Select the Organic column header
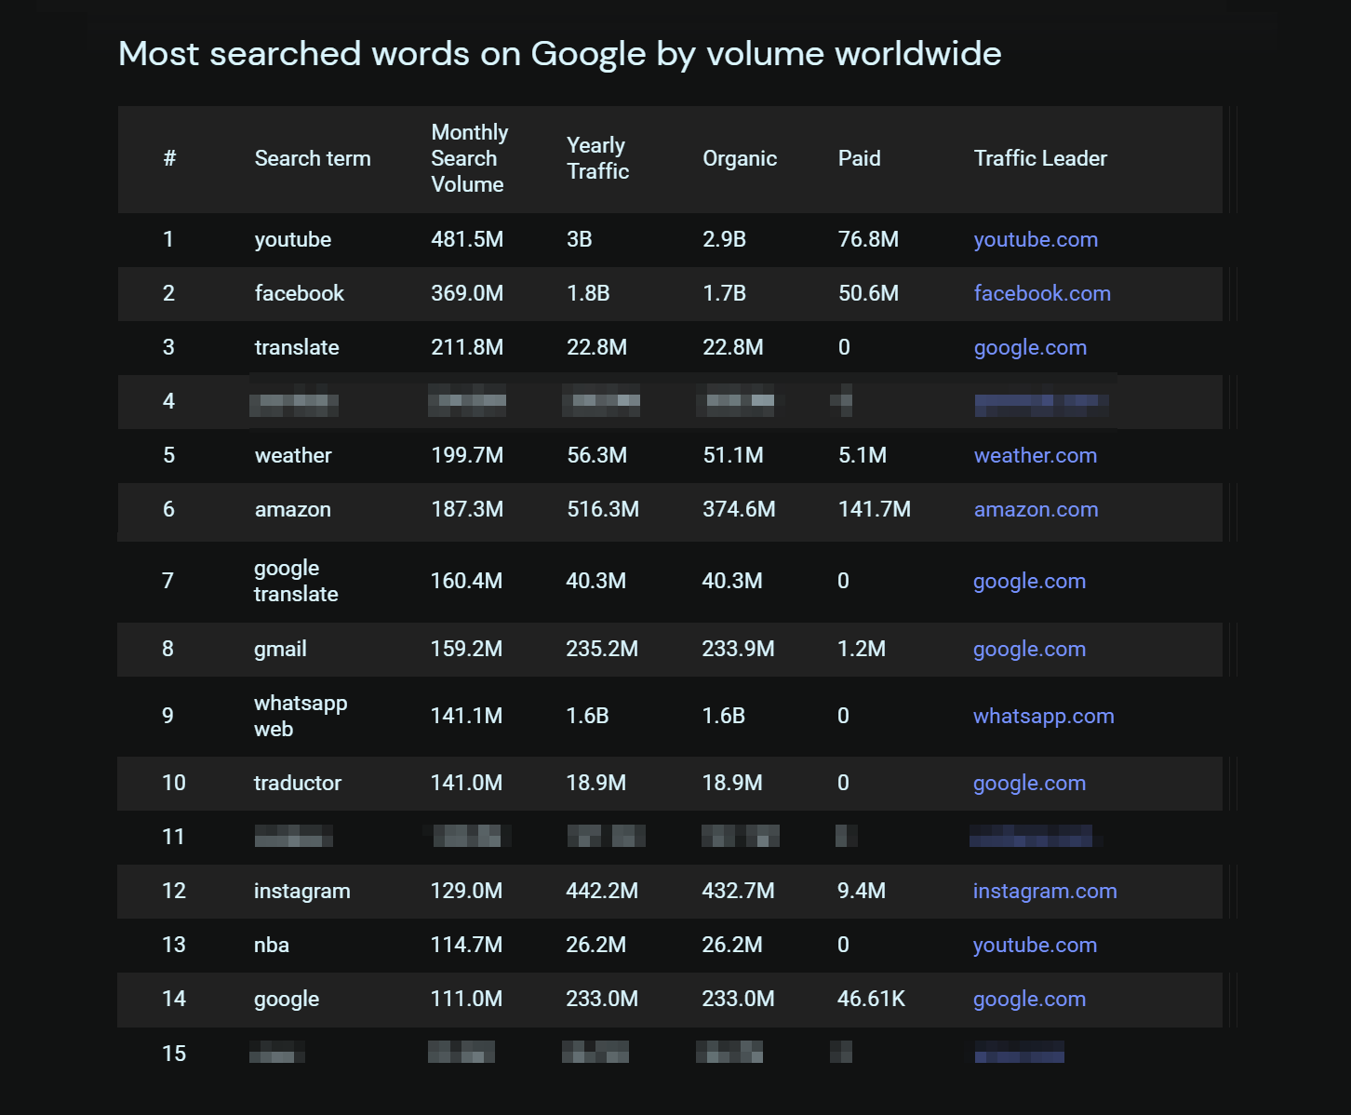Image resolution: width=1351 pixels, height=1115 pixels. (x=739, y=158)
